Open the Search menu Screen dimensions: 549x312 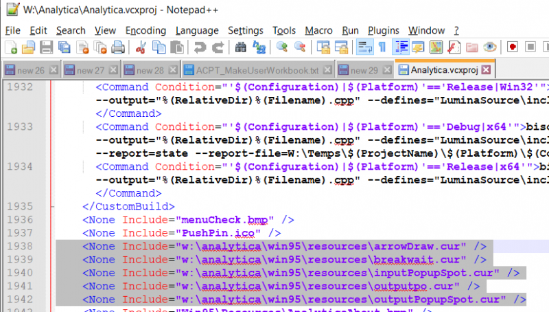point(71,31)
